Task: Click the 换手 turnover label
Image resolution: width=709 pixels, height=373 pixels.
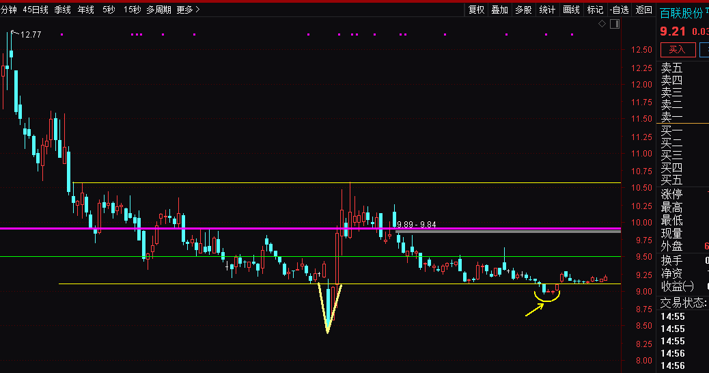Action: tap(671, 260)
